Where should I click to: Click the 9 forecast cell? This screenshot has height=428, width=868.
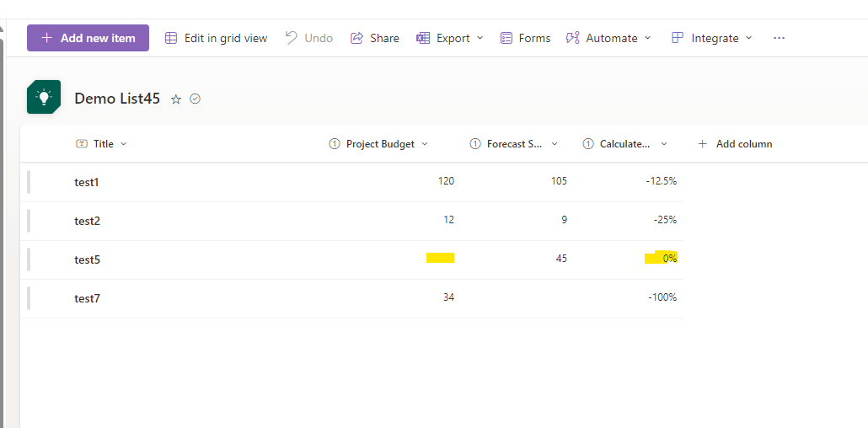click(564, 219)
